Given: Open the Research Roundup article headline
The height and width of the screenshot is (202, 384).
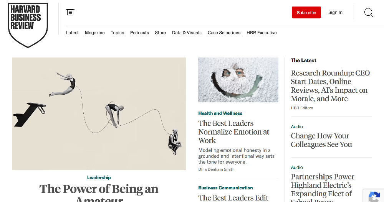Looking at the screenshot, I should pos(330,86).
